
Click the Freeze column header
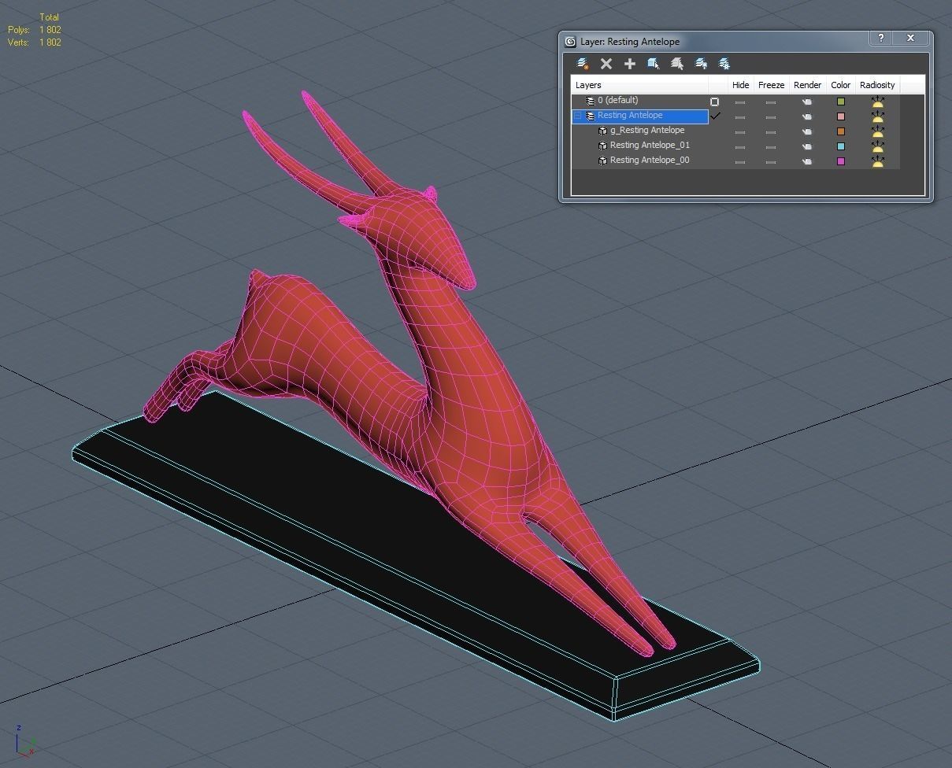pyautogui.click(x=771, y=85)
